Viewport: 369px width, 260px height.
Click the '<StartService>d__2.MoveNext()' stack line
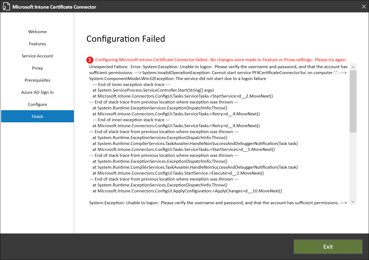coord(183,96)
